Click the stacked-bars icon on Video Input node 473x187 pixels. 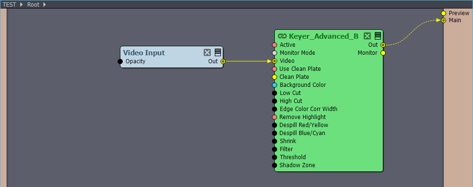pyautogui.click(x=218, y=52)
